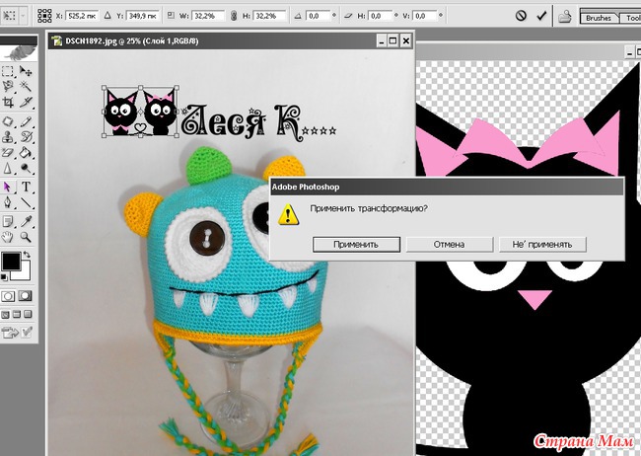
Task: Click the Отмена button in dialog
Action: coord(449,243)
